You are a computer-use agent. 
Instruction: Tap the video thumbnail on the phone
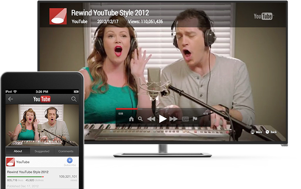coord(42,126)
